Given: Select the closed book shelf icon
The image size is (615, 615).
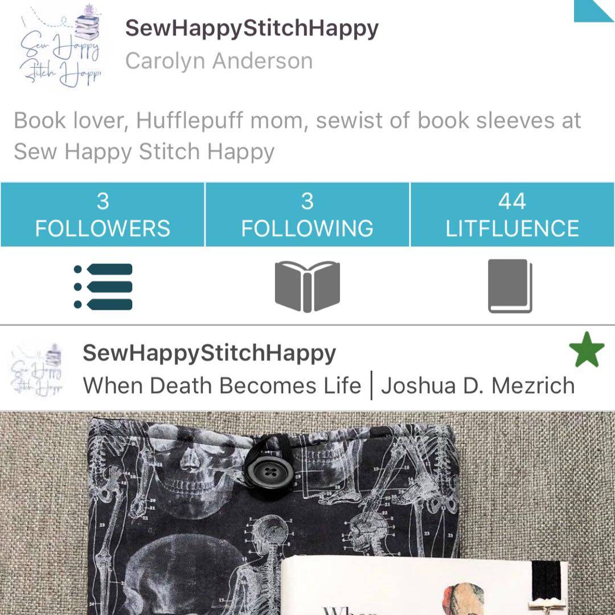Looking at the screenshot, I should point(510,286).
